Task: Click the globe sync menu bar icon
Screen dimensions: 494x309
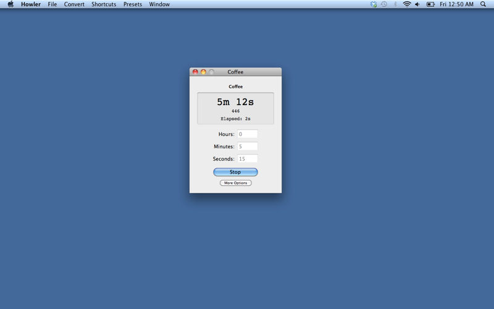Action: 374,4
